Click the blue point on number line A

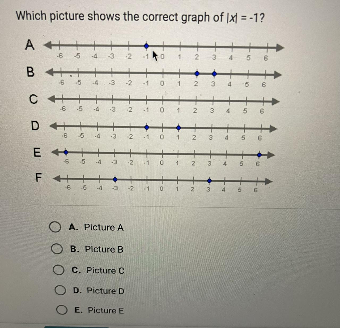tap(146, 46)
